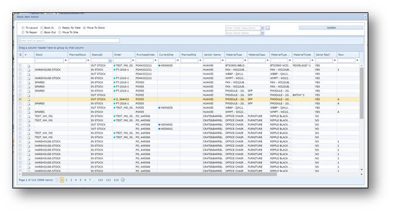Viewport: 393px width, 213px height.
Task: Click the select-all icon in grid header
Action: pyautogui.click(x=21, y=55)
